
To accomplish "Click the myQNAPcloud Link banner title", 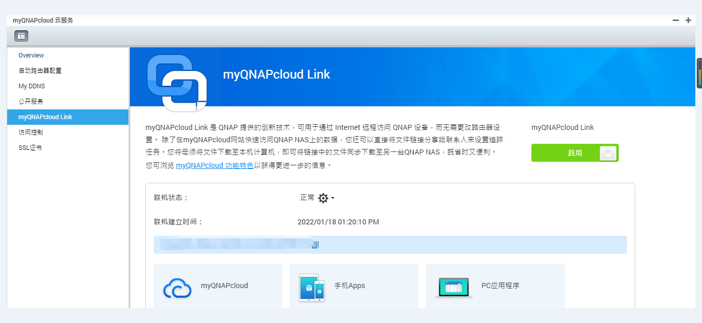I will 276,74.
